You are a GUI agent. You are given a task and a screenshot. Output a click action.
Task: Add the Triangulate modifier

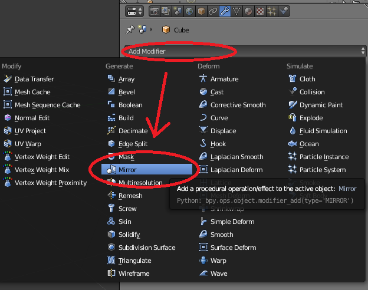[x=129, y=261]
